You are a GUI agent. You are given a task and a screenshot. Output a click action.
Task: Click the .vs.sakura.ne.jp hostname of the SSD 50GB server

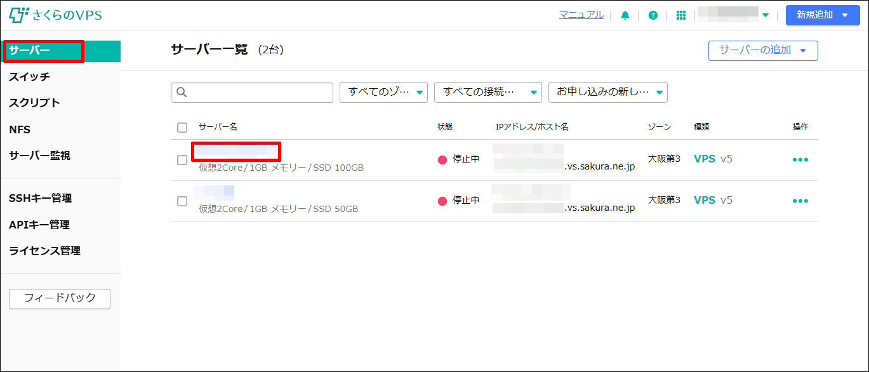pyautogui.click(x=600, y=208)
